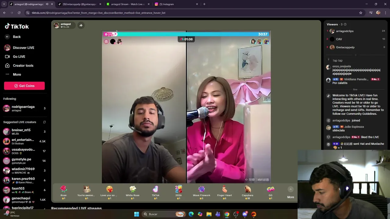Screen dimensions: 390x219
Task: Send the 2026 gift
Action: click(179, 192)
